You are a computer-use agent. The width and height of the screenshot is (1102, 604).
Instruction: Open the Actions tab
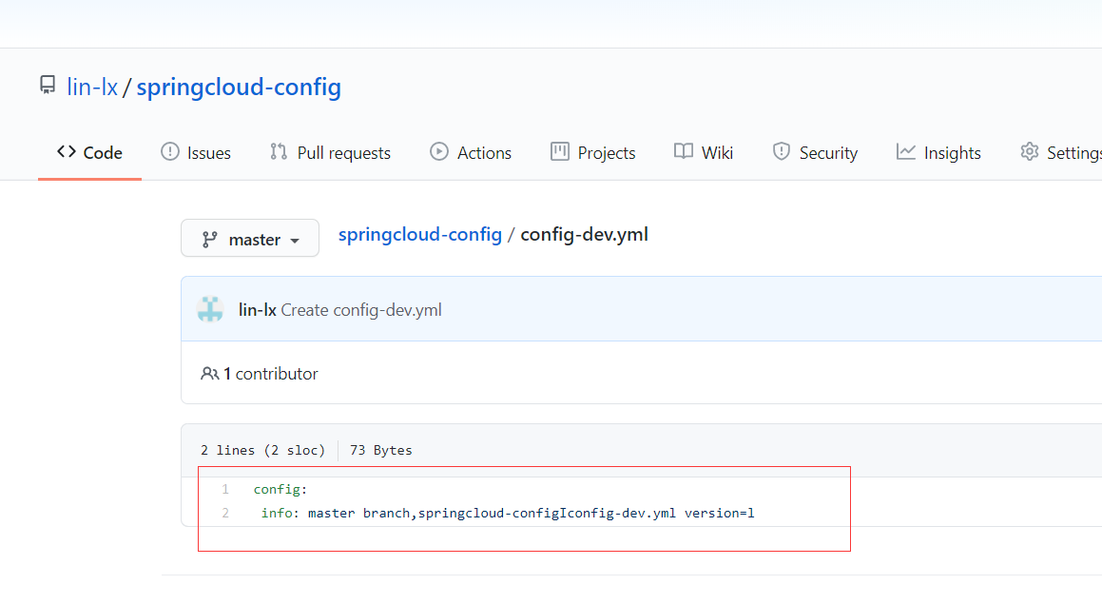(x=470, y=152)
